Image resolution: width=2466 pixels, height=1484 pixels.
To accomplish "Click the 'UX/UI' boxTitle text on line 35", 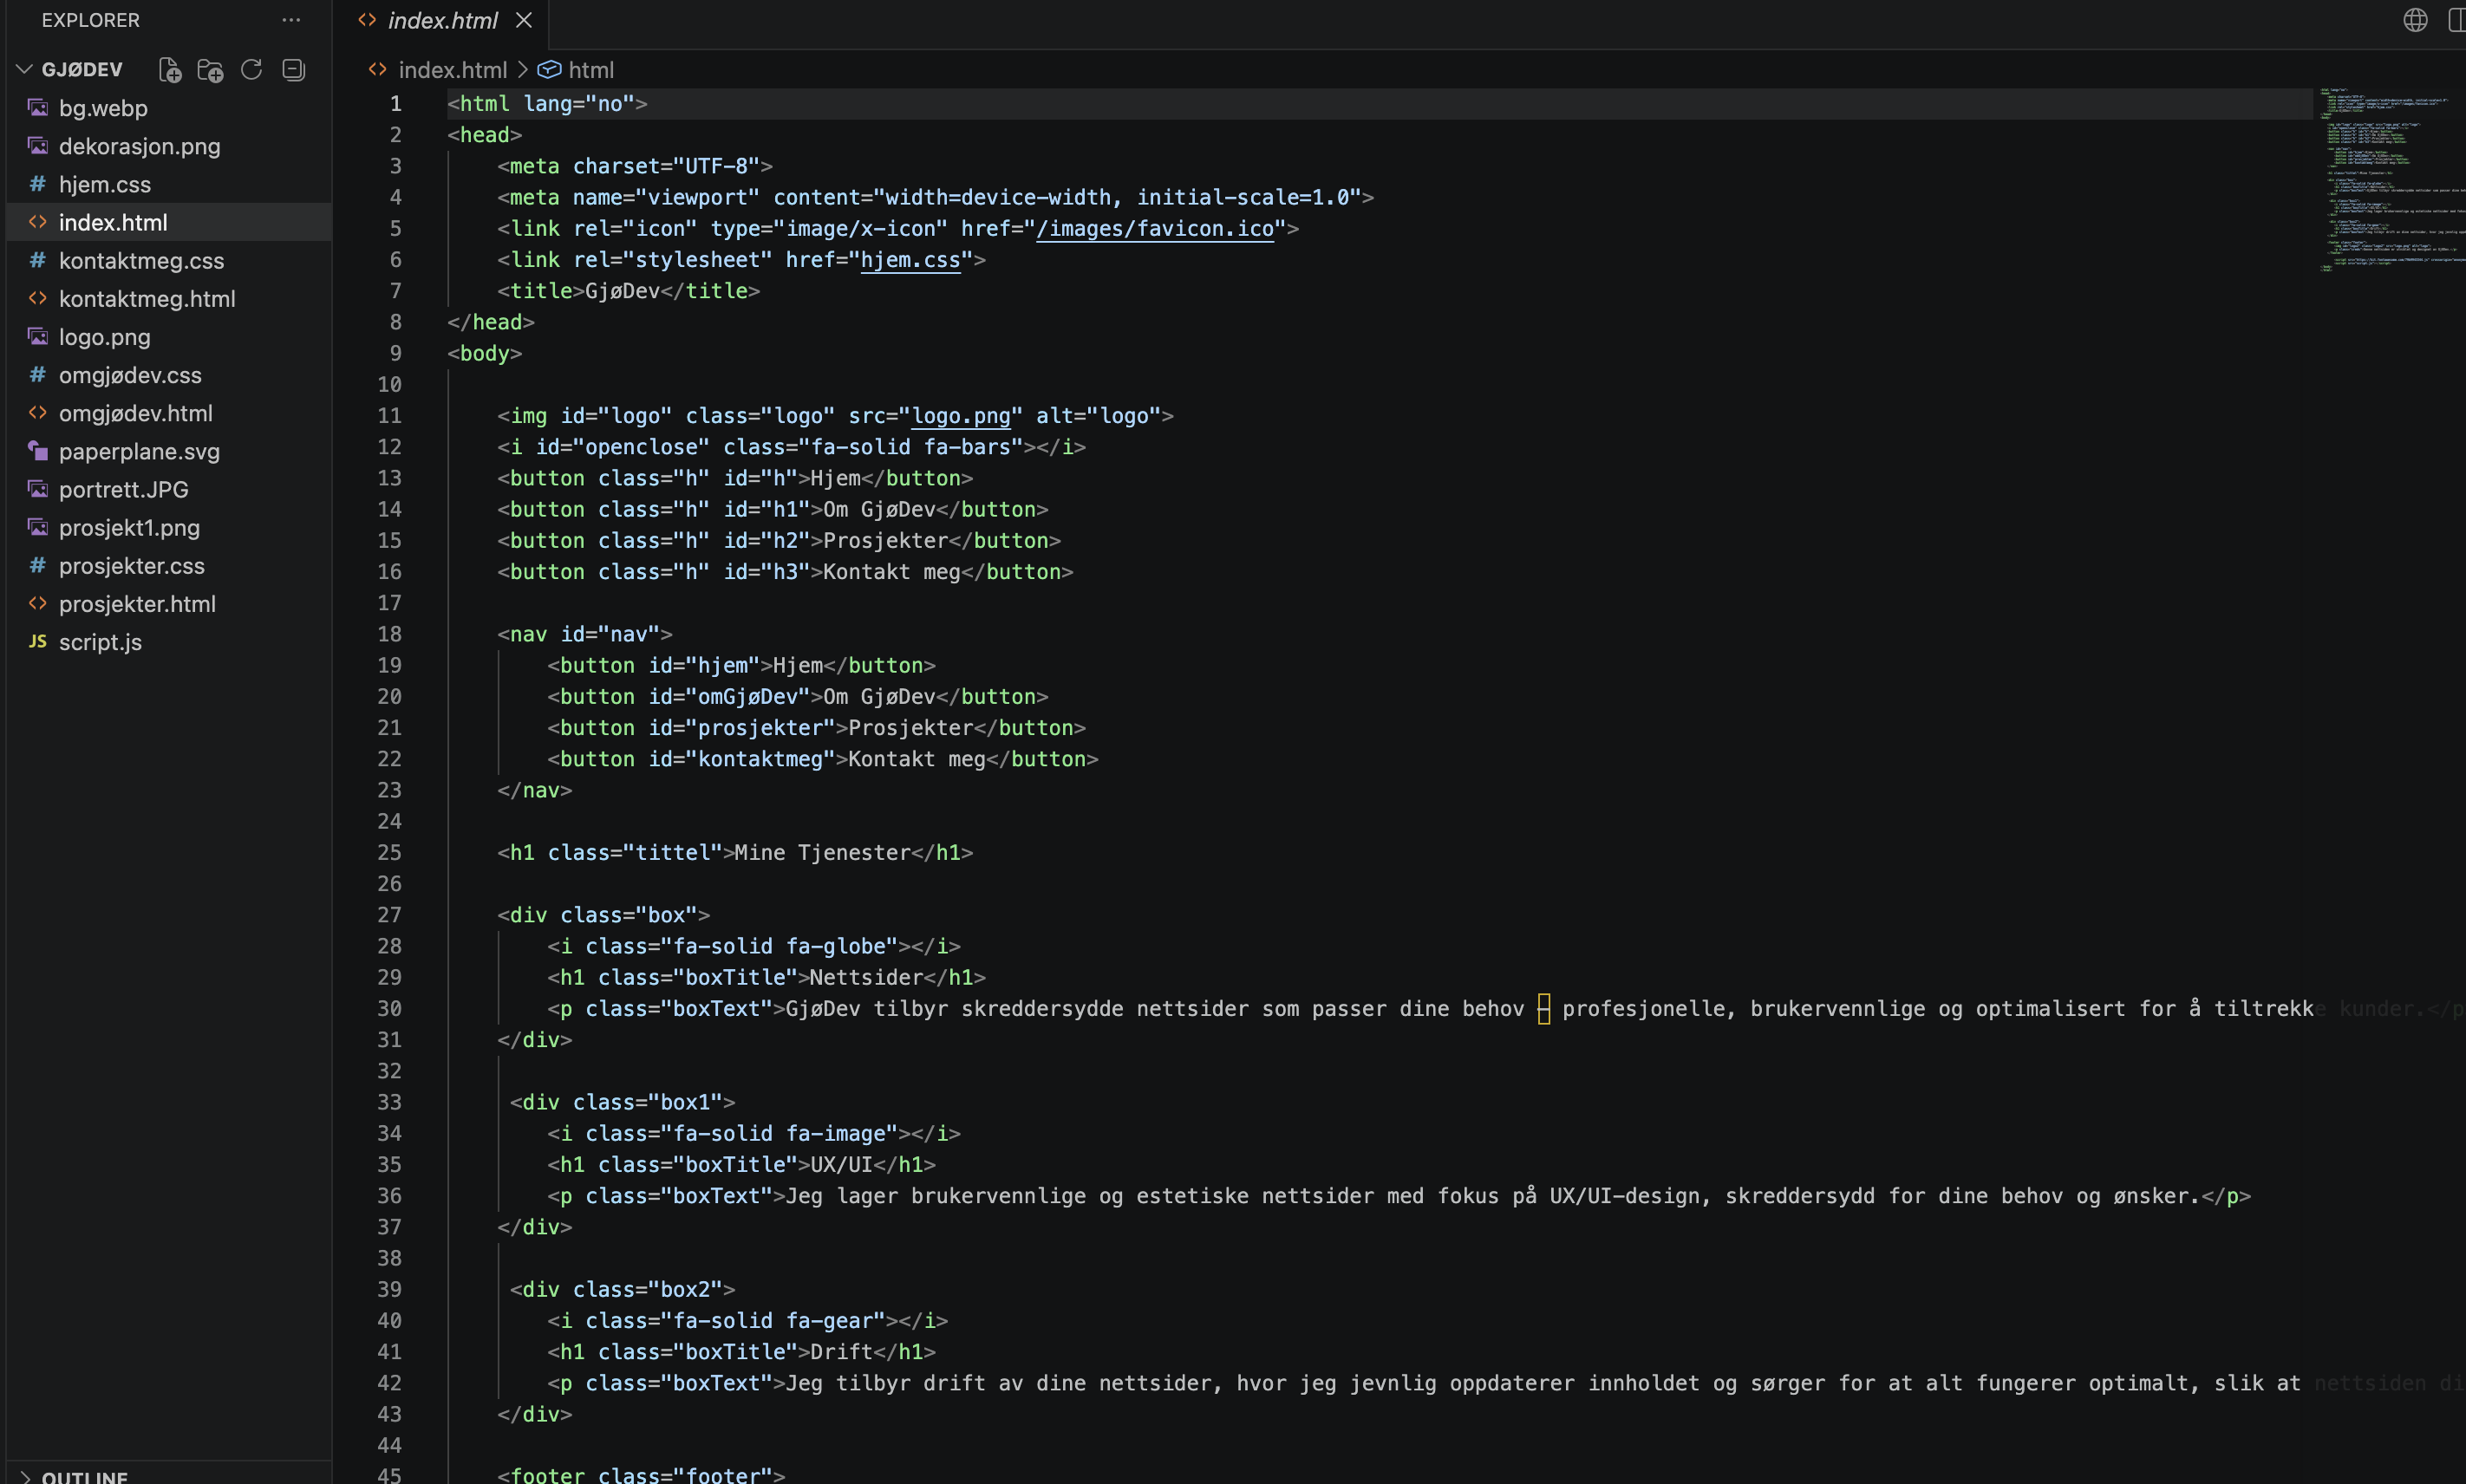I will pos(841,1165).
